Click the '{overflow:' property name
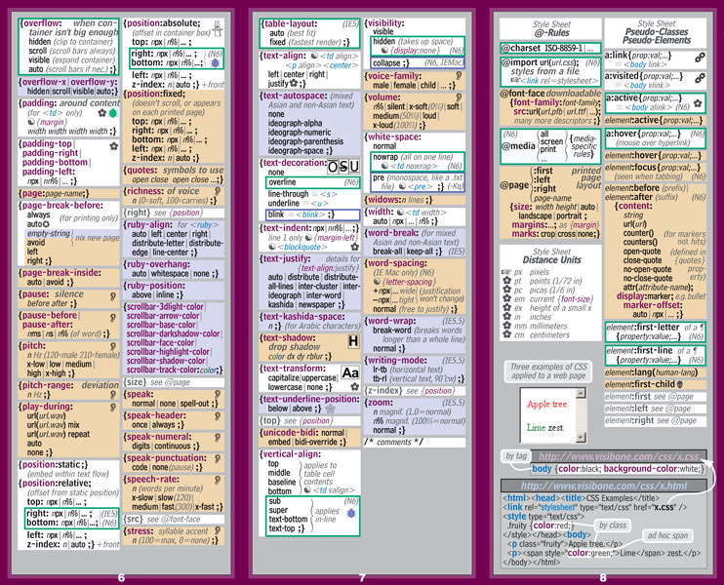Screen dimensions: 724x585 click(40, 23)
